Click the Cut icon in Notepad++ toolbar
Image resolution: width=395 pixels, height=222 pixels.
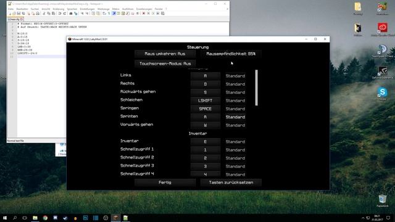(x=44, y=14)
